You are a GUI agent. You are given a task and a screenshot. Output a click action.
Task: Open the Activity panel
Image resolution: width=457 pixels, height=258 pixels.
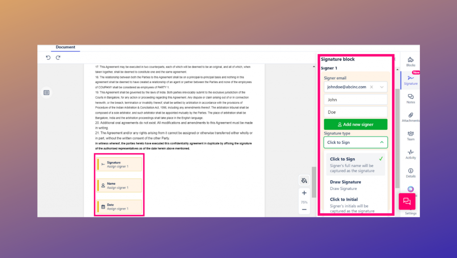point(411,154)
